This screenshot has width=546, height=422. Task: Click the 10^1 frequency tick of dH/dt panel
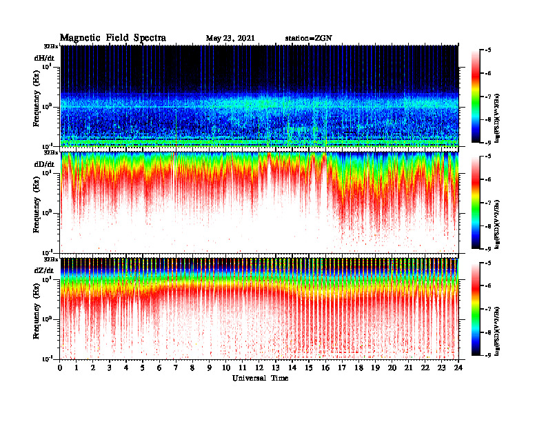47,66
